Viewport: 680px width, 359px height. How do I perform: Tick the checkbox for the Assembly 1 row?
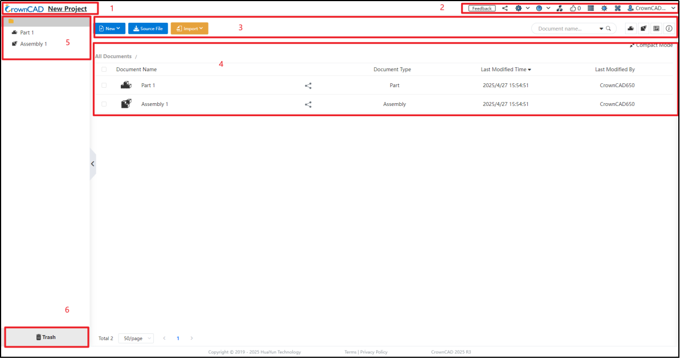[104, 104]
